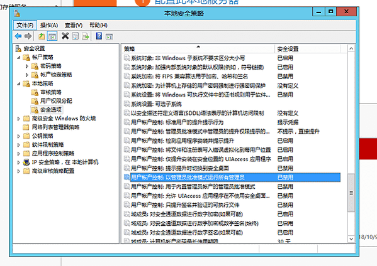Click the policy list scrollbar down arrow
The image size is (377, 266).
pos(351,238)
